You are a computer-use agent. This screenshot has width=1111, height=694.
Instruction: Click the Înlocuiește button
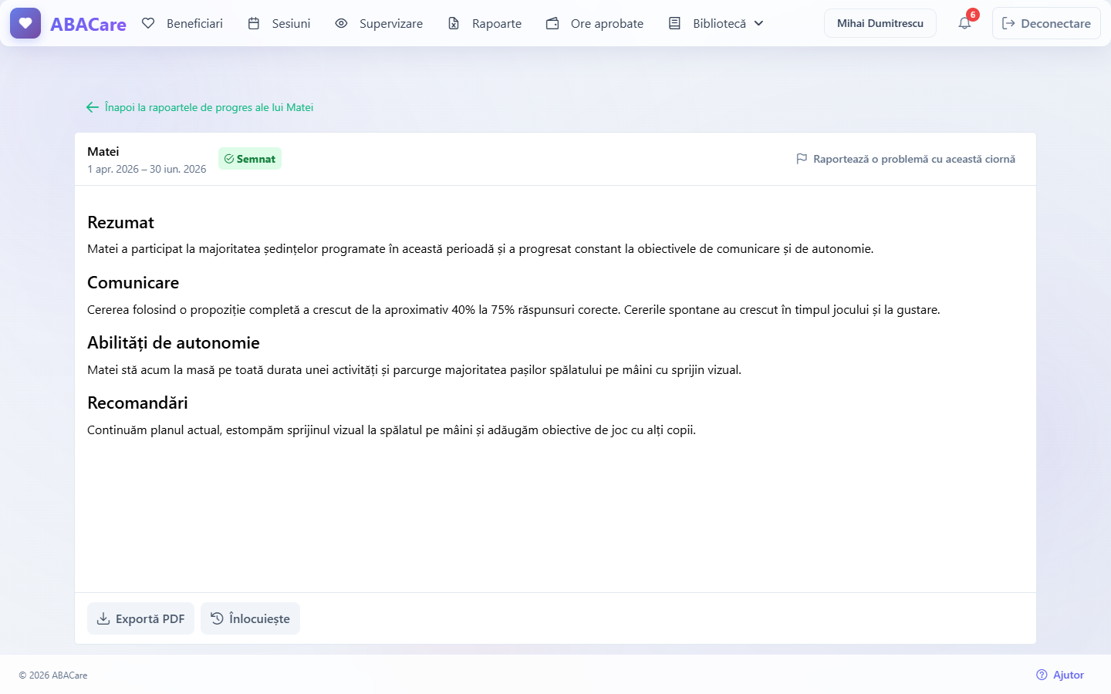250,618
